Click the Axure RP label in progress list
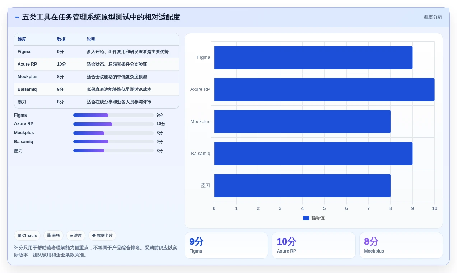The width and height of the screenshot is (457, 273). 24,124
